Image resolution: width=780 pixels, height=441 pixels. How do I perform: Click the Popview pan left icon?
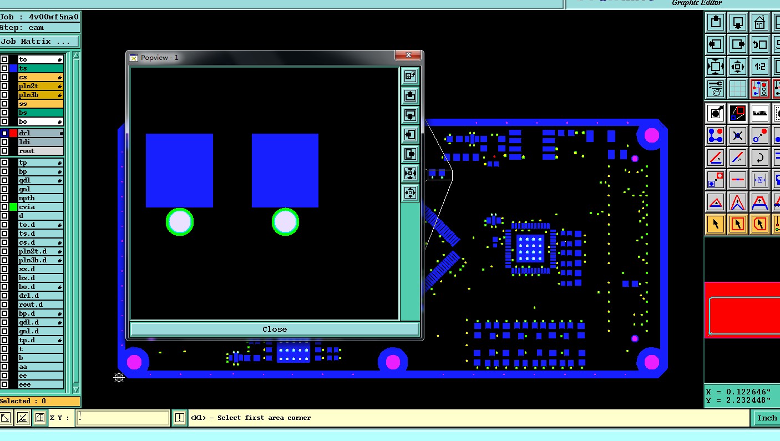[410, 134]
